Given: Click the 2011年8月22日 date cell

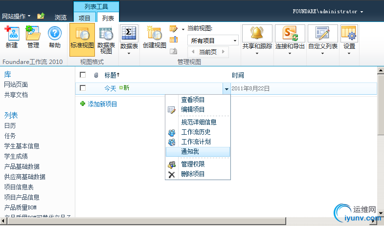Looking at the screenshot, I should 250,88.
